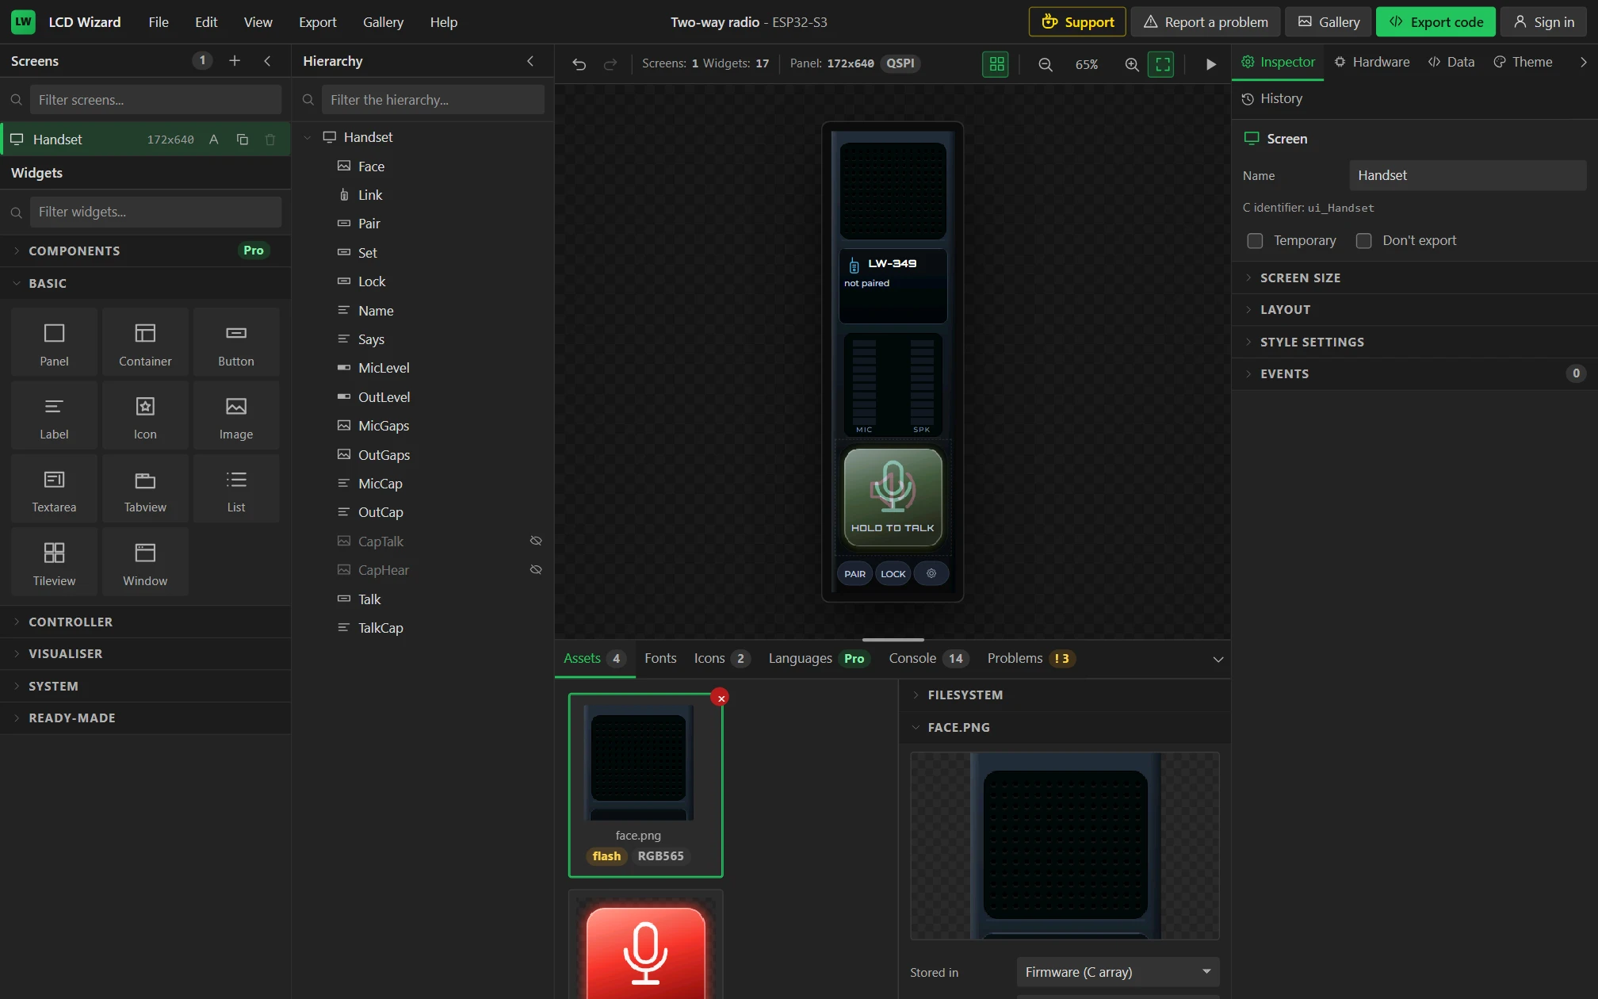Click Report a problem button
This screenshot has height=999, width=1598.
pos(1206,22)
